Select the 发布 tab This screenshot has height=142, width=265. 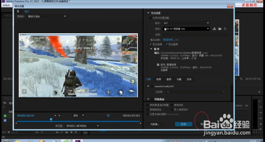click(x=189, y=79)
